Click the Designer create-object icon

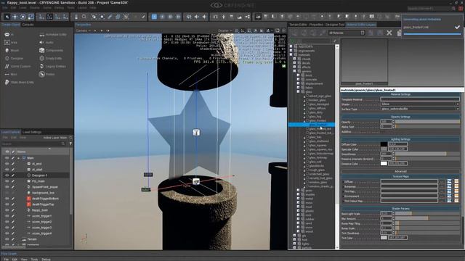(7, 58)
